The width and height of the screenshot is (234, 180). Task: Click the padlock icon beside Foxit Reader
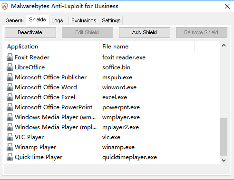tap(10, 57)
